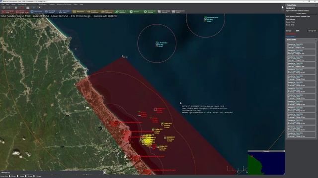This screenshot has width=318, height=178.
Task: Select the Civilian #24 contact
Action: (158, 147)
